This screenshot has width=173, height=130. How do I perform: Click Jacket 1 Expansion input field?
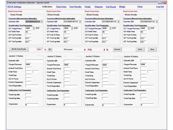32,104
